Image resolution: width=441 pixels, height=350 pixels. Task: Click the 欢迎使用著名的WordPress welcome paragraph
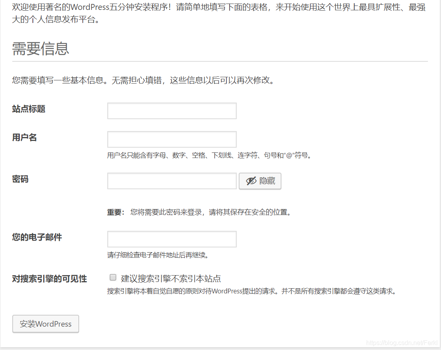click(219, 13)
